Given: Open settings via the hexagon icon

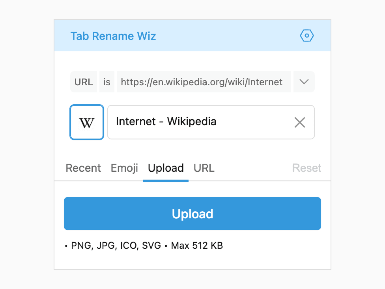Looking at the screenshot, I should pos(307,36).
